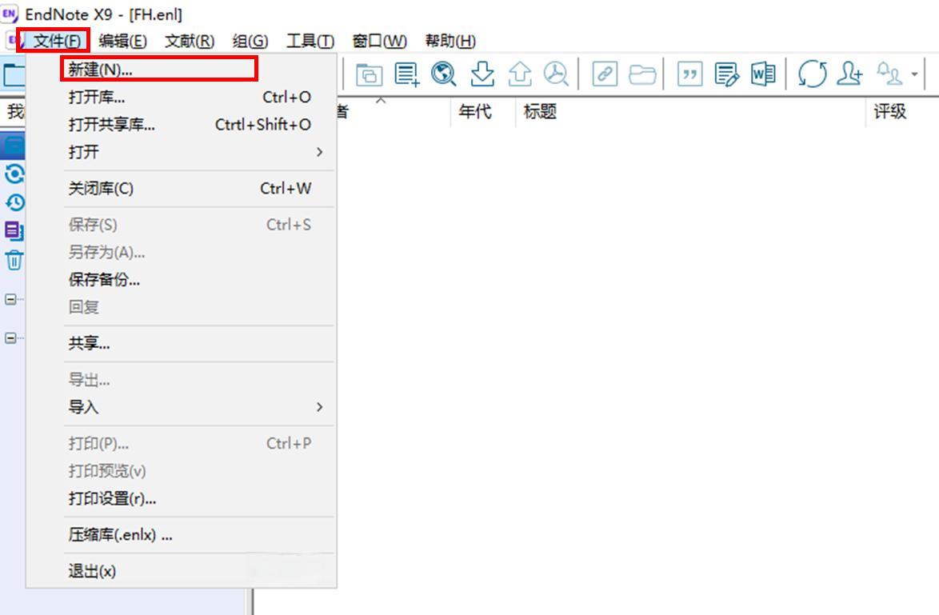Open the activity feed dropdown arrow

point(914,75)
